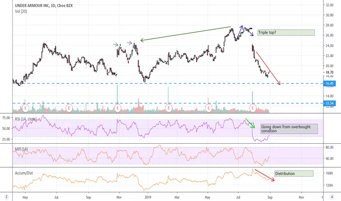
Task: Open the last earnings E marker under the August gap down
Action: (253, 108)
